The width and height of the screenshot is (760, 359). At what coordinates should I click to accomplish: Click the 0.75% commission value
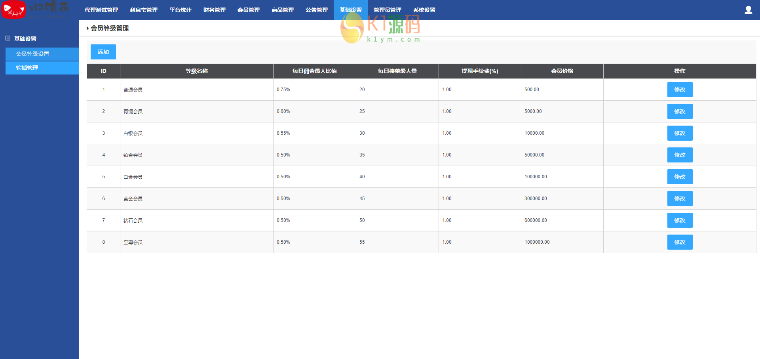tap(283, 90)
